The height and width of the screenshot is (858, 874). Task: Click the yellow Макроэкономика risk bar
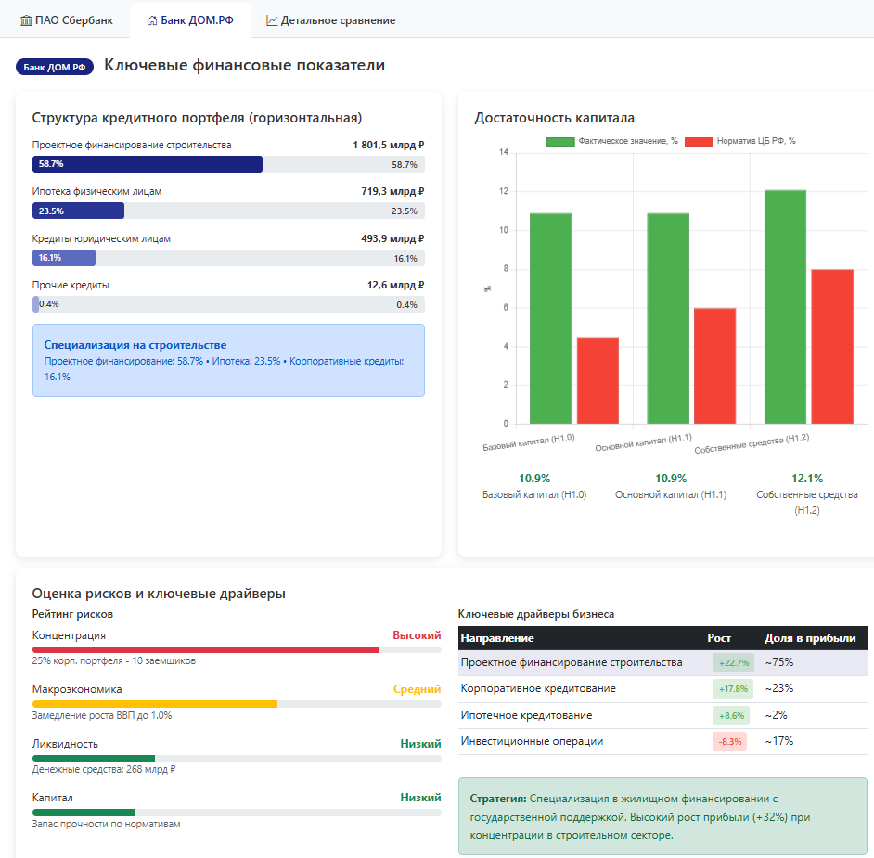(x=155, y=704)
